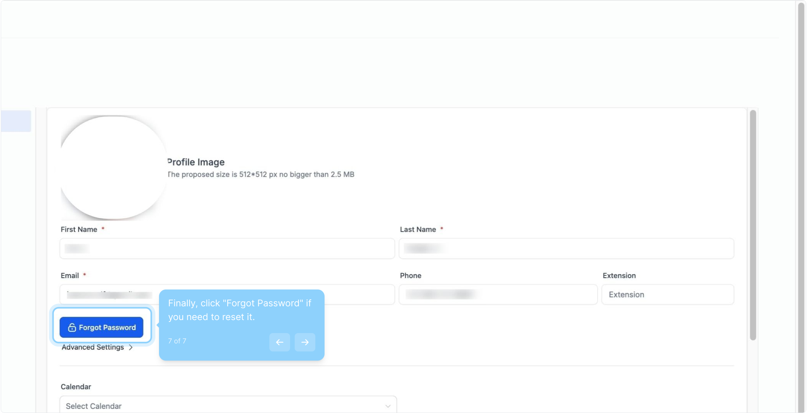
Task: Click the lock icon on Forgot Password
Action: pos(72,328)
